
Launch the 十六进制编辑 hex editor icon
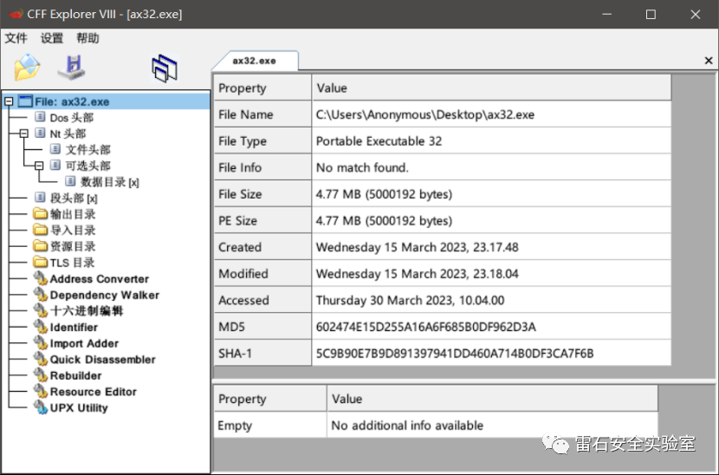(41, 310)
